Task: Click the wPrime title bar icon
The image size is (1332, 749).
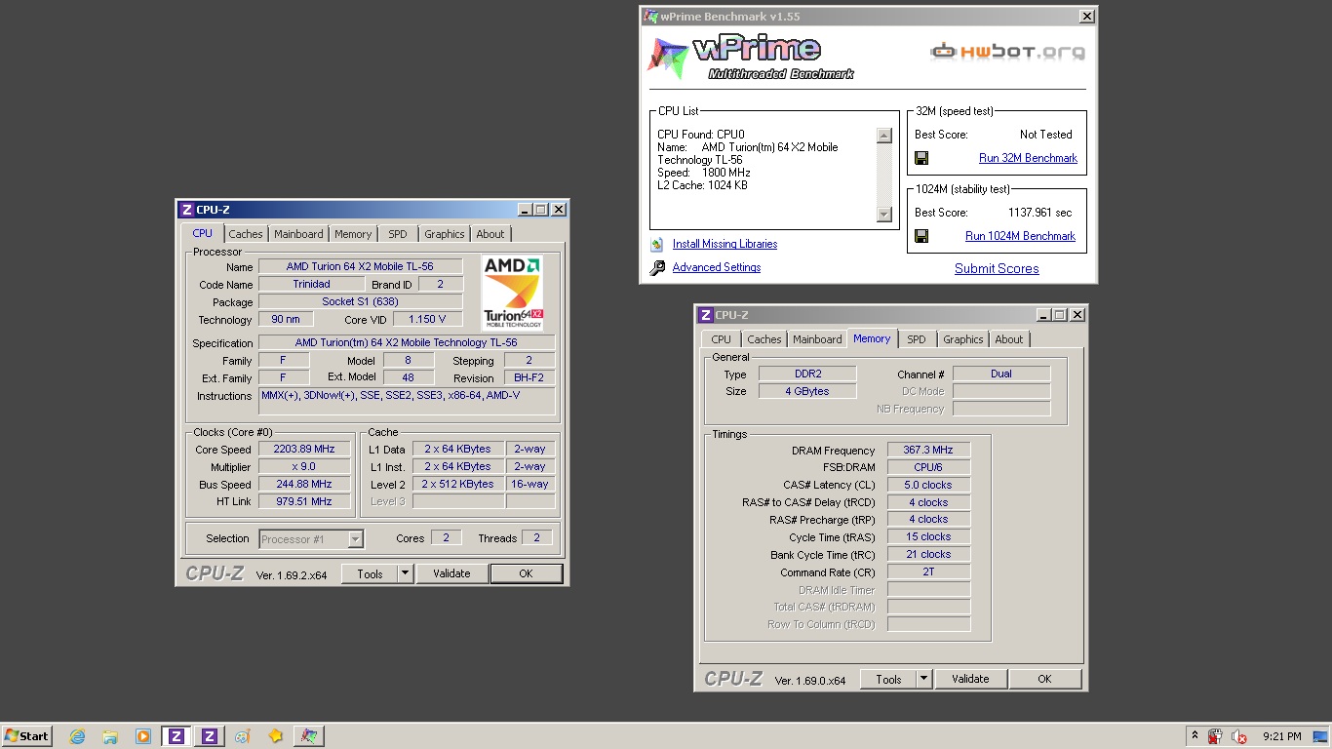Action: tap(650, 17)
